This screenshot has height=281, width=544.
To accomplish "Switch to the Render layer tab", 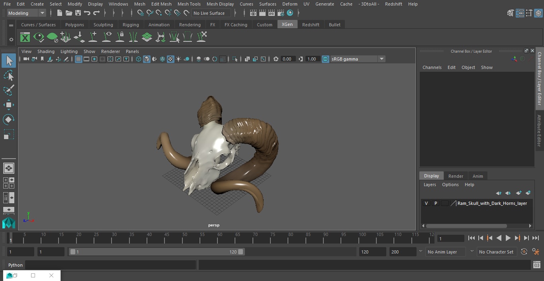I will click(456, 176).
